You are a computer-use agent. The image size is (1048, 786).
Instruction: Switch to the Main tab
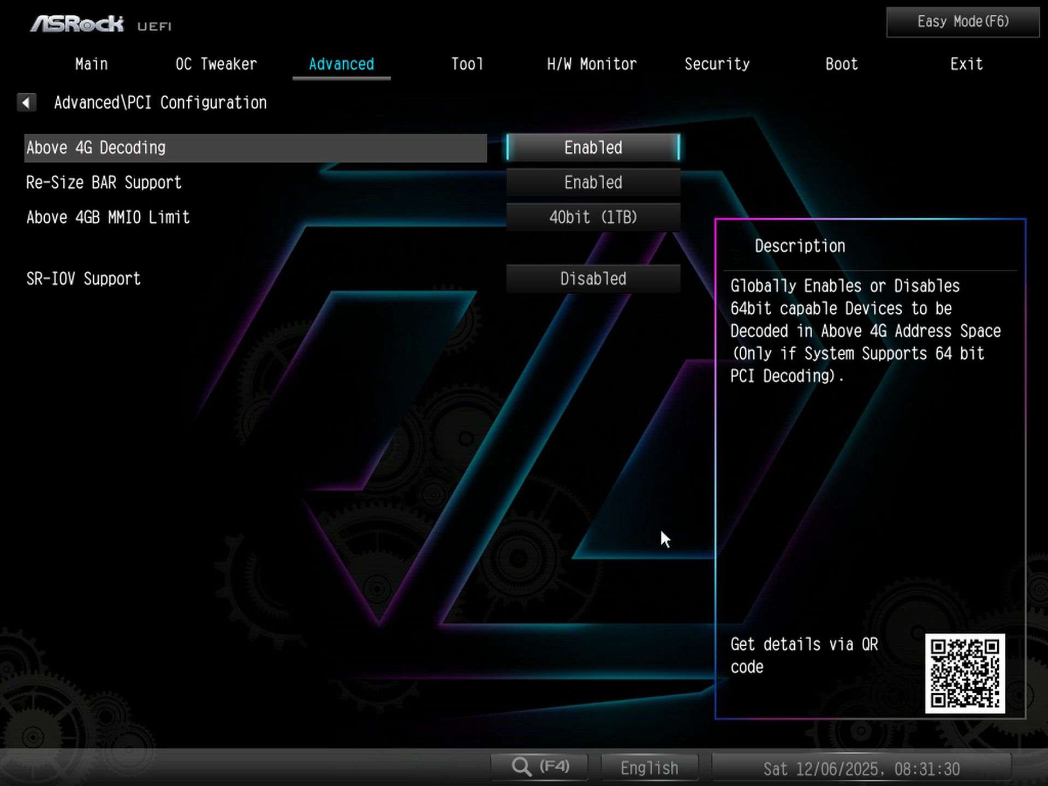pyautogui.click(x=91, y=64)
